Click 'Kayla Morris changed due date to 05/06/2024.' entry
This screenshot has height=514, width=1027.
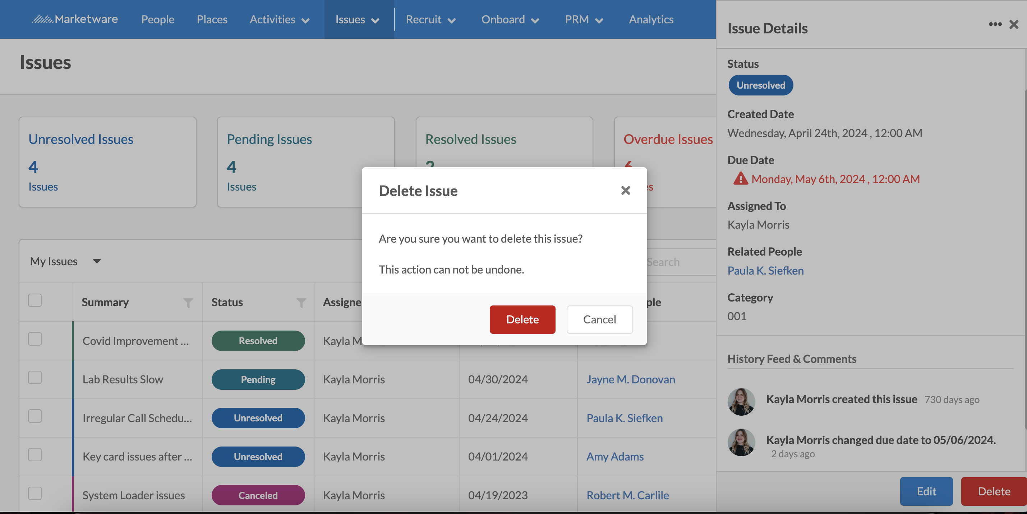(881, 440)
